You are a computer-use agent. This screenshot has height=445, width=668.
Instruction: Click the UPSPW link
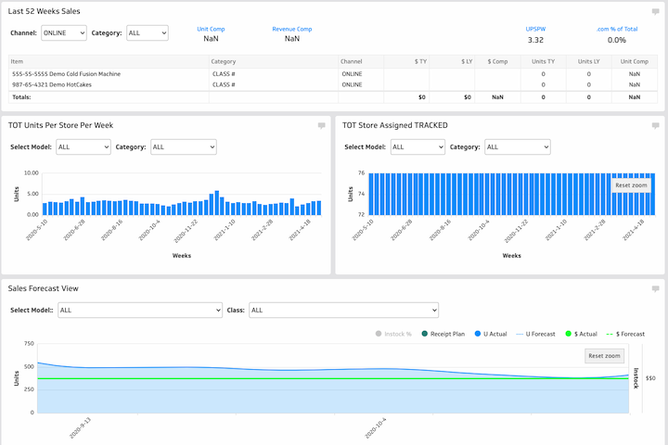click(535, 29)
